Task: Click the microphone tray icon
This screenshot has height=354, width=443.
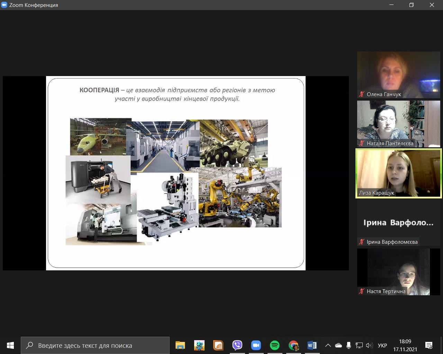Action: (349, 345)
